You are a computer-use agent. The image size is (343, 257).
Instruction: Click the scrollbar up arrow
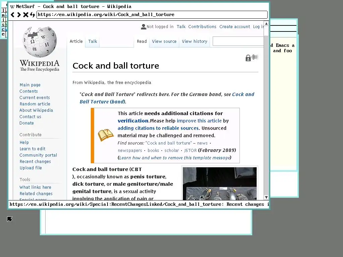click(266, 24)
